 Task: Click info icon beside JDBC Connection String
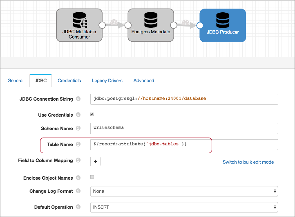[78, 99]
